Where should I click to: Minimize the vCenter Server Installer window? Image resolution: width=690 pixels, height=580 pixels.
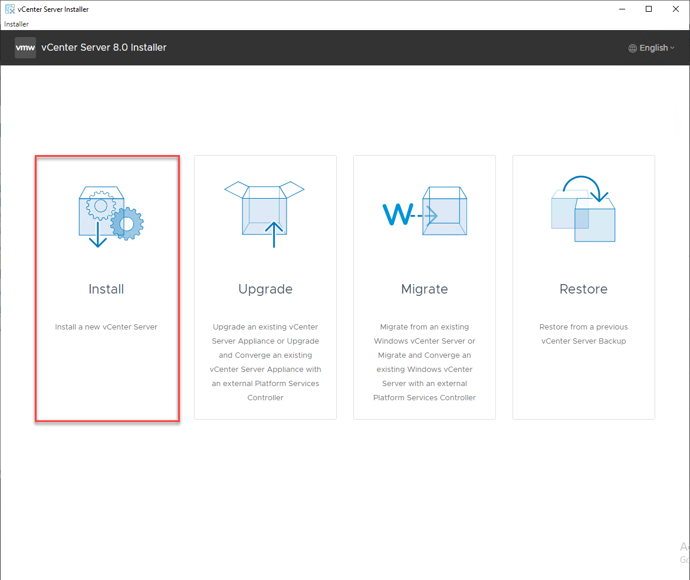click(x=622, y=9)
